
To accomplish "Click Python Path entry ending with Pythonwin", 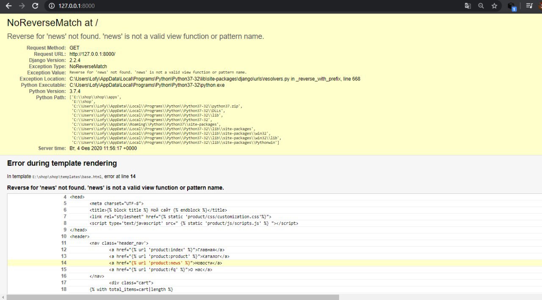I will 176,143.
